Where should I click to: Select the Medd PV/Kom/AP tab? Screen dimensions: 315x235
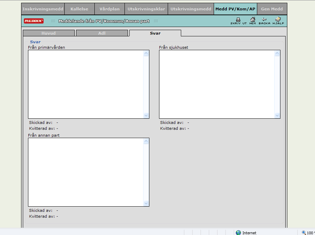pyautogui.click(x=235, y=9)
